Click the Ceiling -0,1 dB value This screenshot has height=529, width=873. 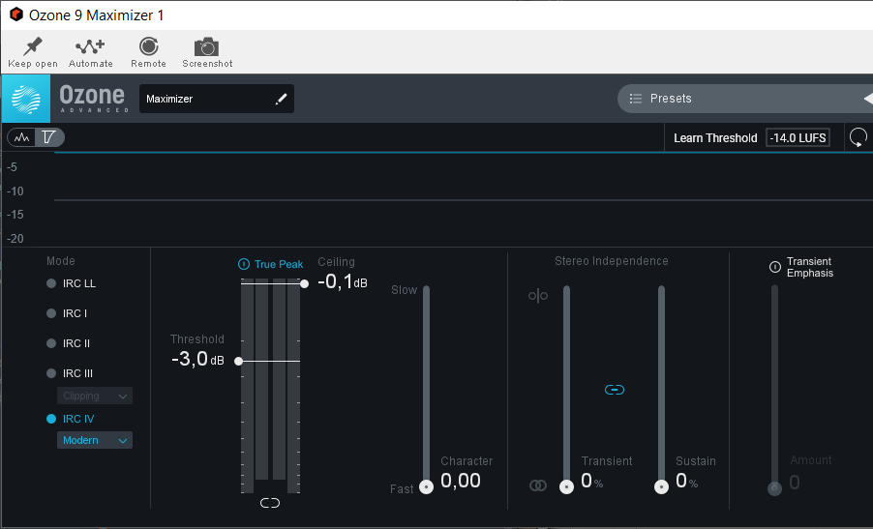point(342,282)
